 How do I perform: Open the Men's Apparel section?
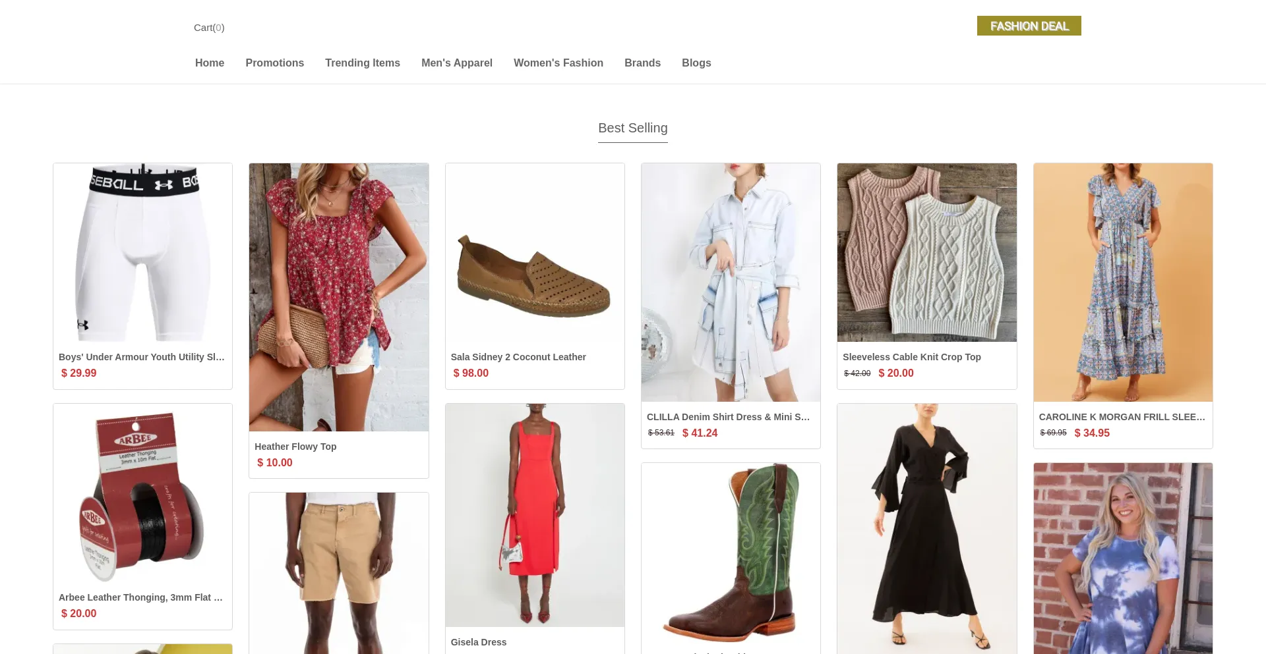(456, 63)
